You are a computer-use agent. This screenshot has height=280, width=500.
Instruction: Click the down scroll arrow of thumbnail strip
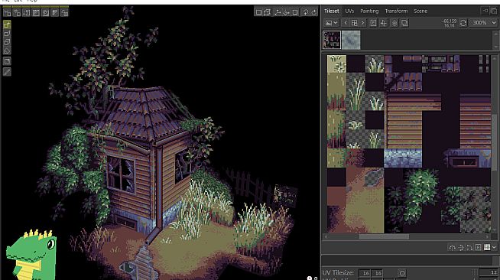pyautogui.click(x=495, y=47)
